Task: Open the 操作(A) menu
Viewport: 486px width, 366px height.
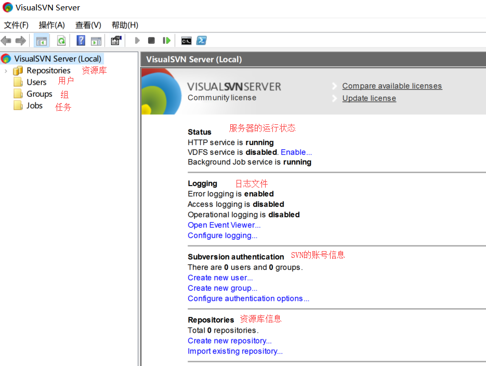Action: [52, 25]
